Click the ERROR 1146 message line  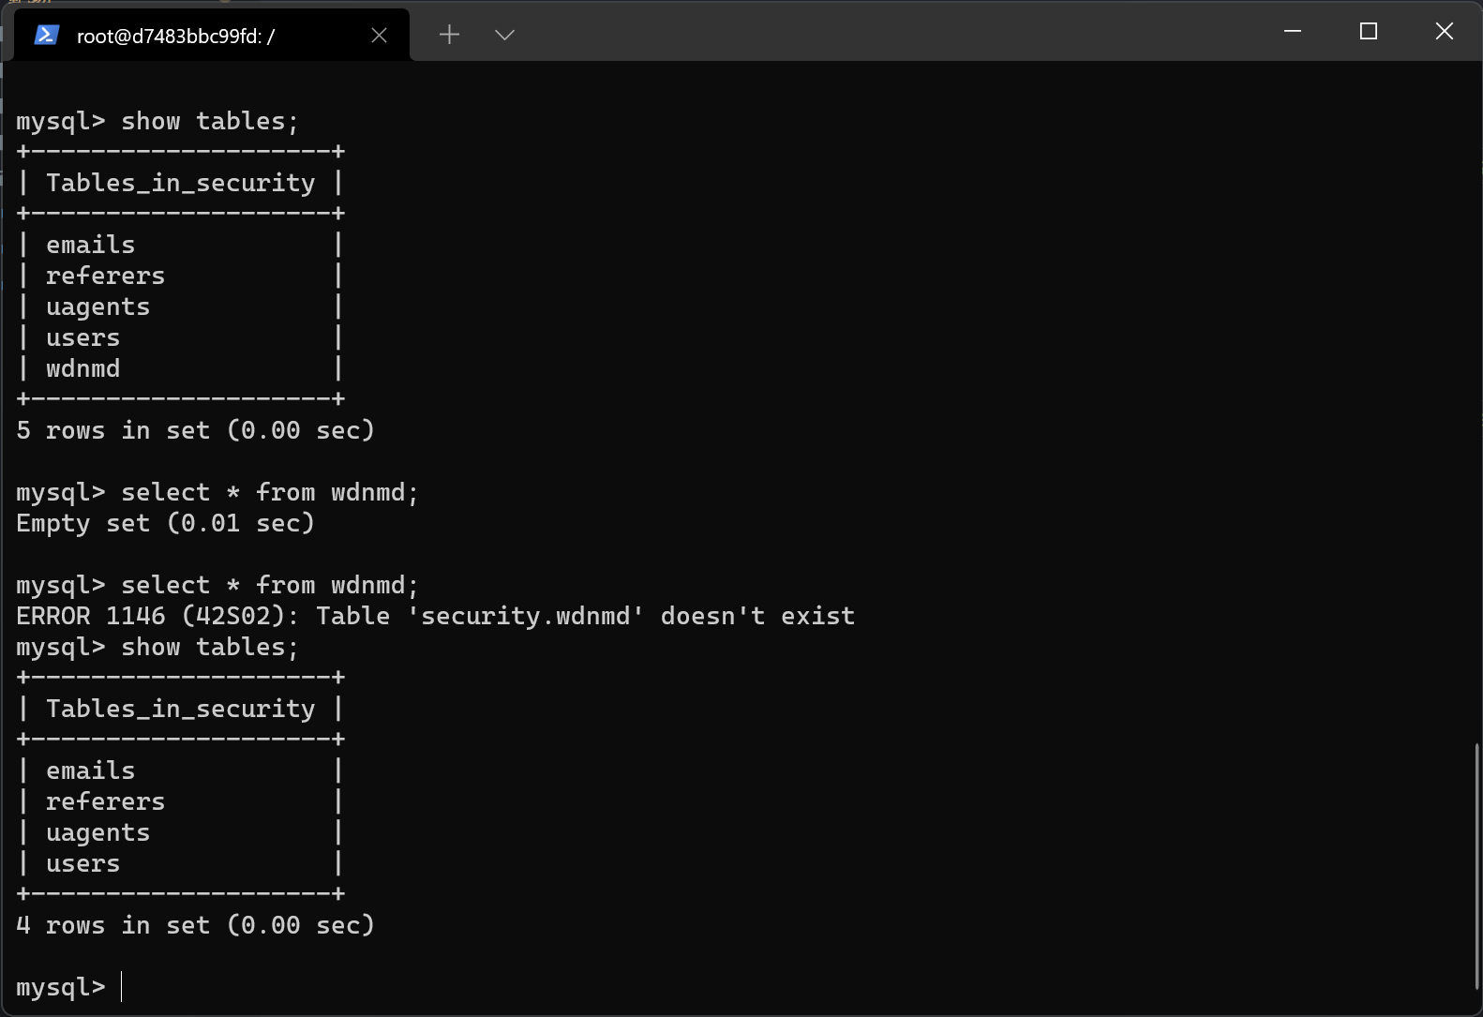pos(436,617)
